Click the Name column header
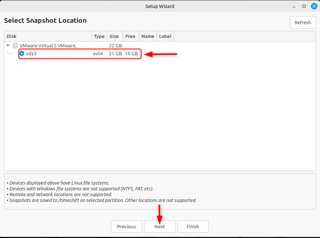This screenshot has height=238, width=320. [x=147, y=36]
